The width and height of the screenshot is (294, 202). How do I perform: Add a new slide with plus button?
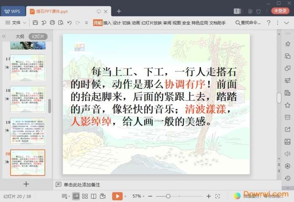click(x=26, y=184)
